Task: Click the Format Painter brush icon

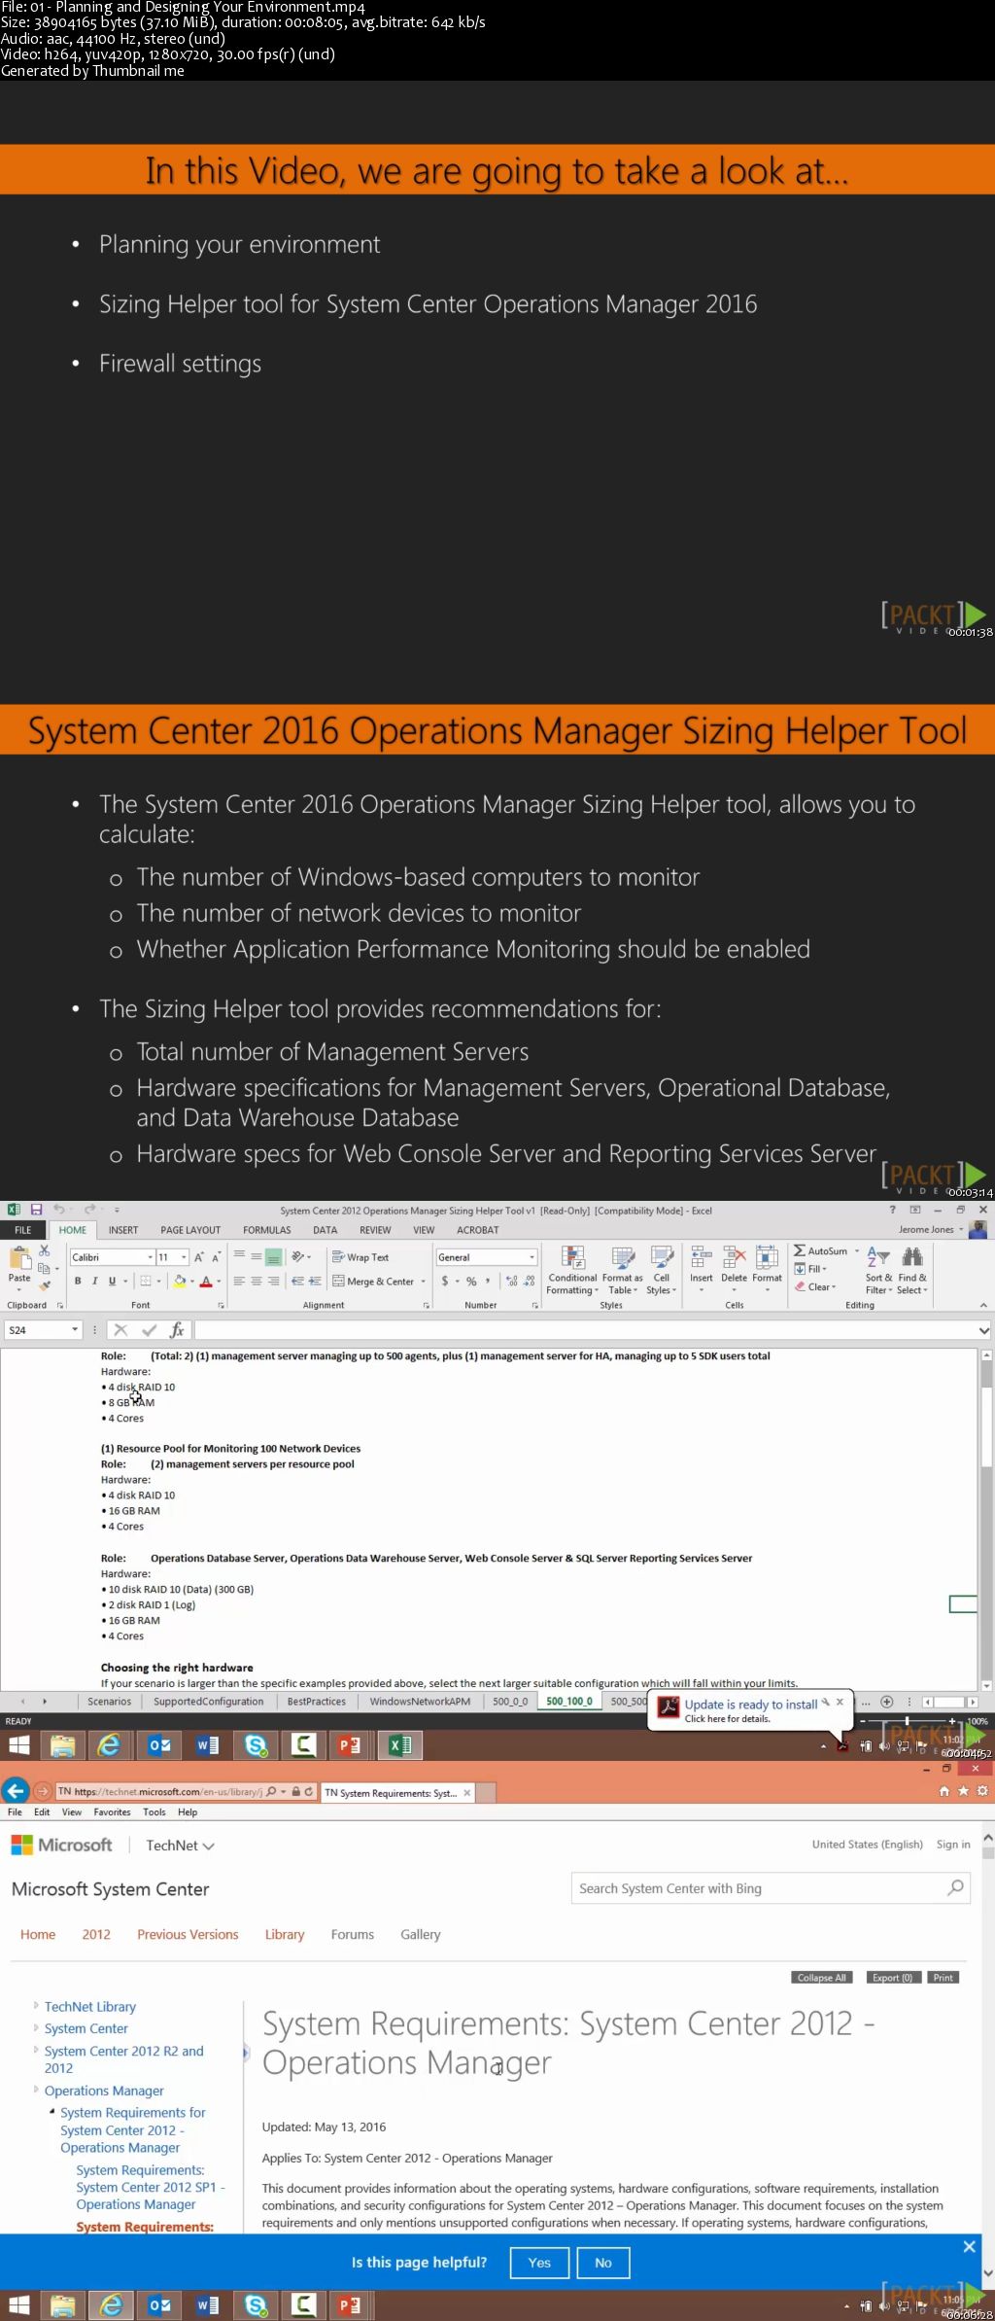Action: (44, 1285)
